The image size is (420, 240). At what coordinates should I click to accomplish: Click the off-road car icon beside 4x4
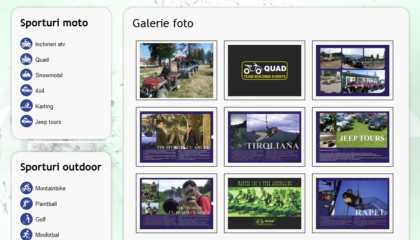pos(26,90)
